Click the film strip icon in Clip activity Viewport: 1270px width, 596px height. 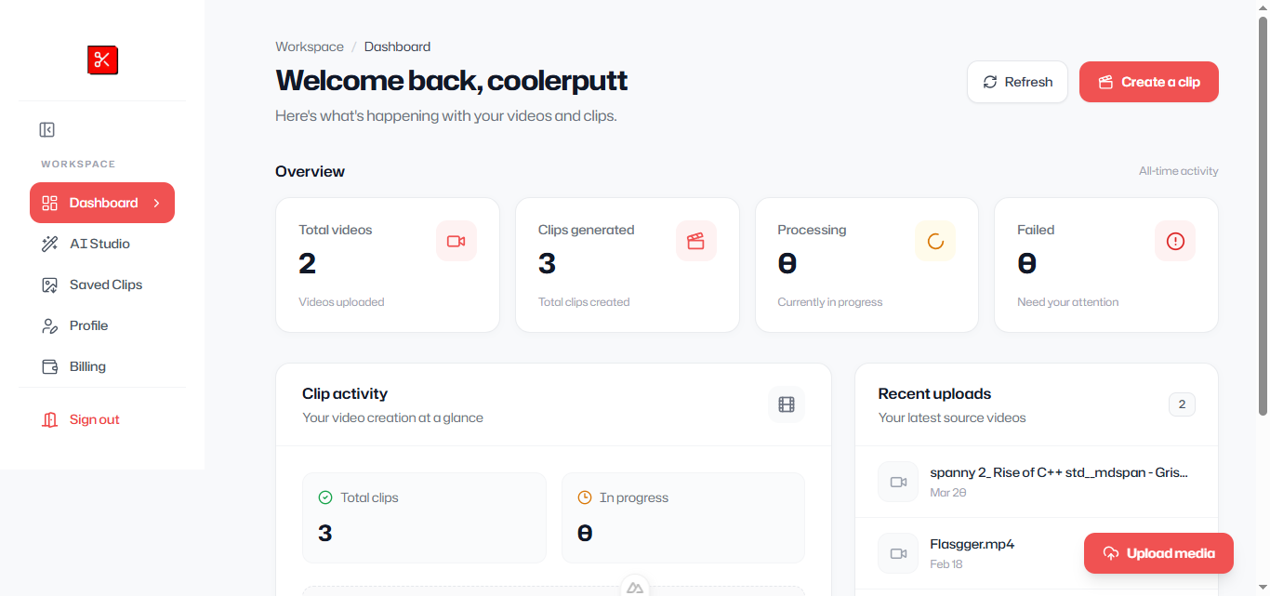(787, 404)
